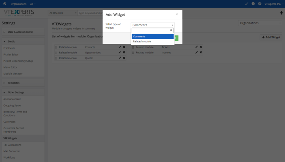285x162 pixels.
Task: Select Related module option in list
Action: [153, 41]
